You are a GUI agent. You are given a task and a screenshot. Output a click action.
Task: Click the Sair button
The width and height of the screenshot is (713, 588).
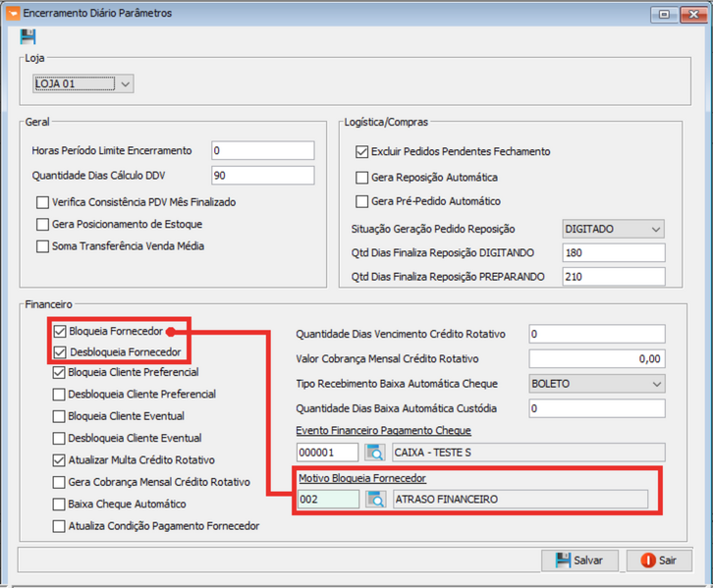(659, 561)
